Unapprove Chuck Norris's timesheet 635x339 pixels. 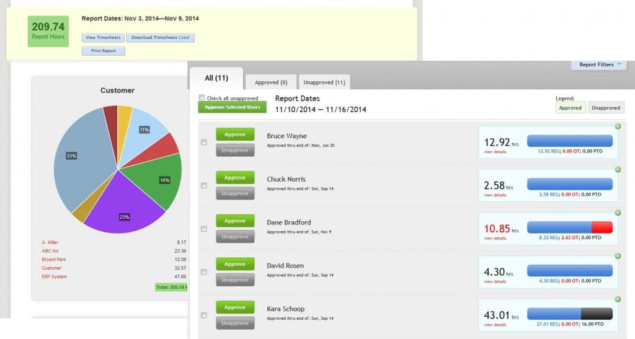pyautogui.click(x=235, y=193)
